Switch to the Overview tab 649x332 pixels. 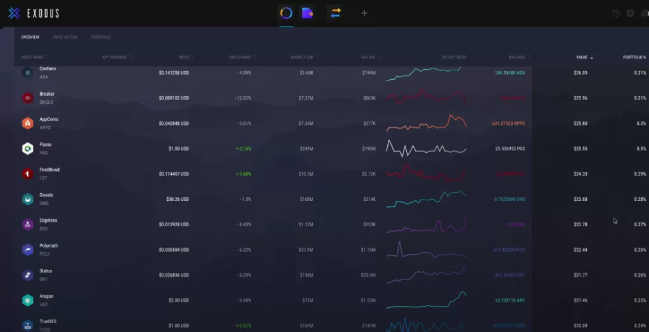click(30, 37)
